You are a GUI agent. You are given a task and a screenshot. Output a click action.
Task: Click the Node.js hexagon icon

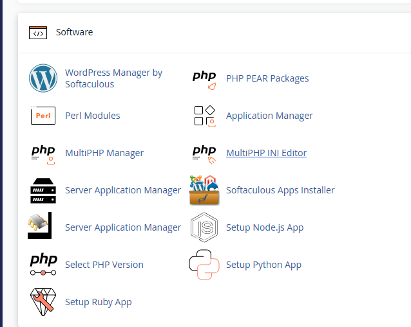click(204, 227)
